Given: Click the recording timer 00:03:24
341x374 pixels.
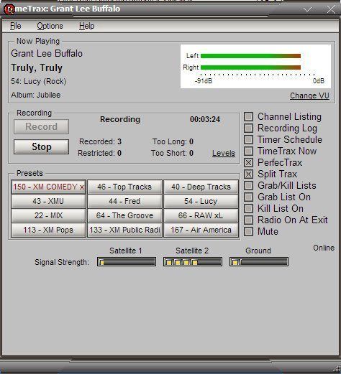Looking at the screenshot, I should (205, 119).
